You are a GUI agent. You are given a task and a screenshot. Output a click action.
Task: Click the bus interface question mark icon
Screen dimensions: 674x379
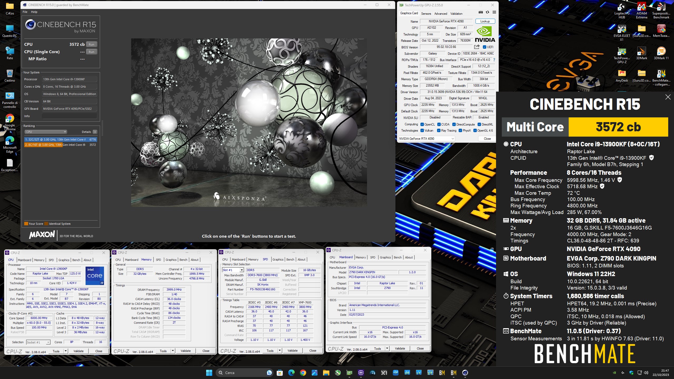pyautogui.click(x=494, y=60)
